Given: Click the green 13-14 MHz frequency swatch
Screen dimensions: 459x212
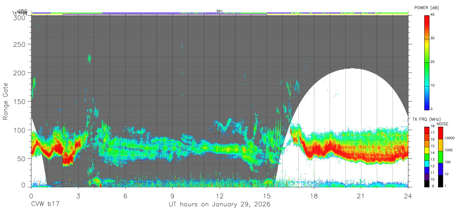Looking at the screenshot, I should pos(427,157).
